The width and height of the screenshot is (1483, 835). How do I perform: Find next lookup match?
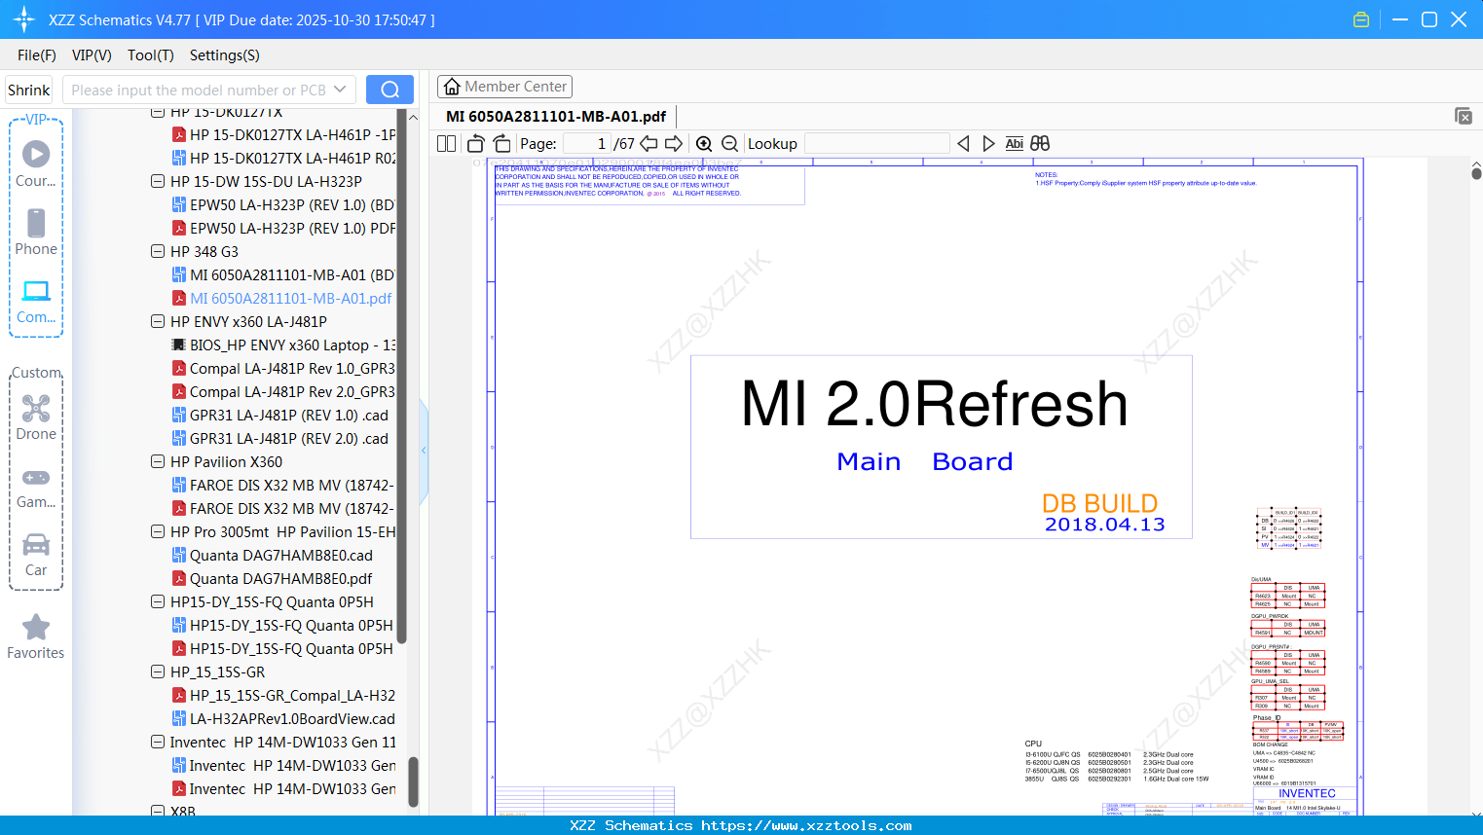tap(988, 143)
